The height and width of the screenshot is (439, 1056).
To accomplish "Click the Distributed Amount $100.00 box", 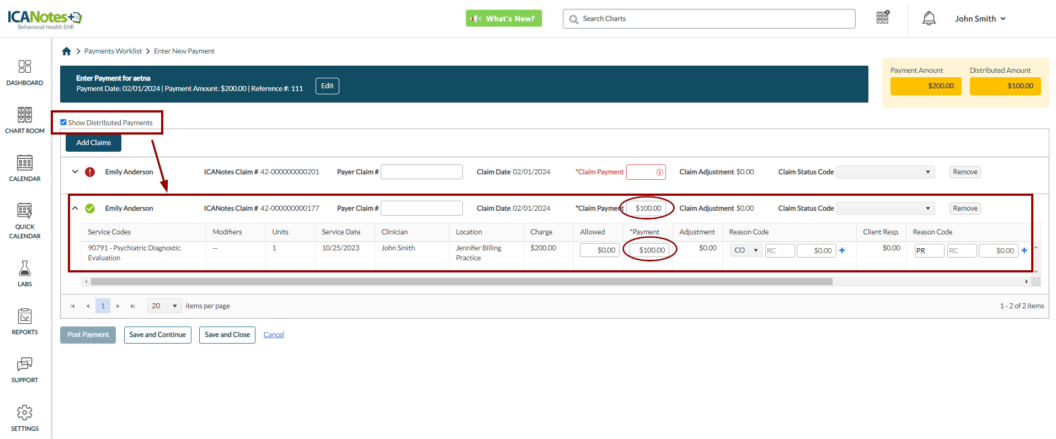I will [1005, 86].
